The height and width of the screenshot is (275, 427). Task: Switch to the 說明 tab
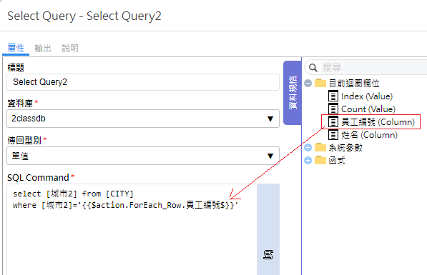(70, 48)
